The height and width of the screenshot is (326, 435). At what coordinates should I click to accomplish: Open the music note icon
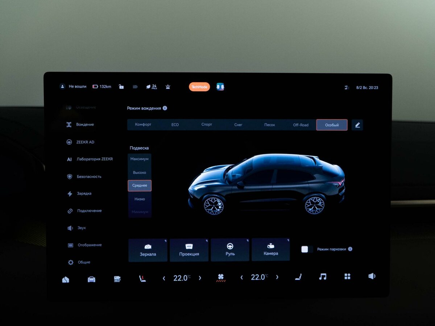[x=322, y=277]
